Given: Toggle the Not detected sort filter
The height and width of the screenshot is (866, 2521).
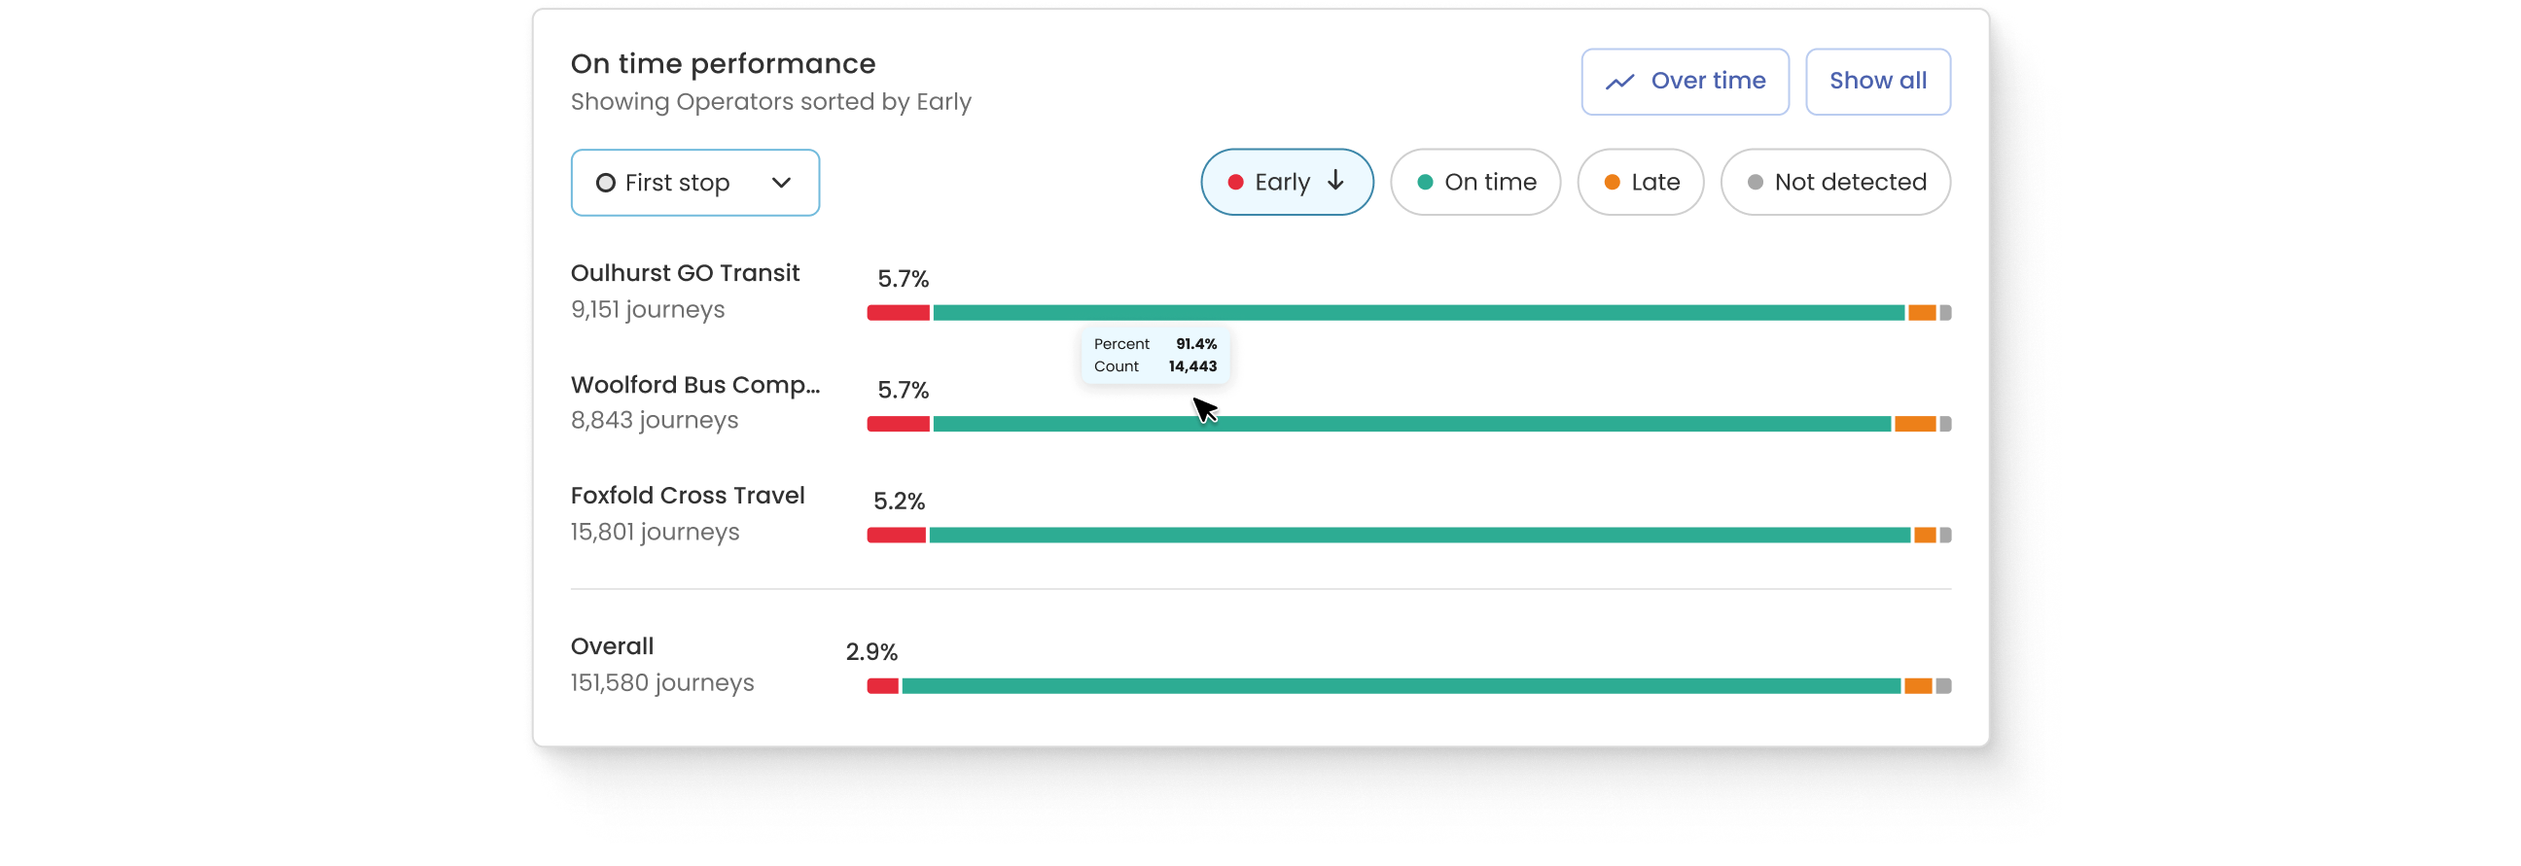Looking at the screenshot, I should (x=1835, y=182).
